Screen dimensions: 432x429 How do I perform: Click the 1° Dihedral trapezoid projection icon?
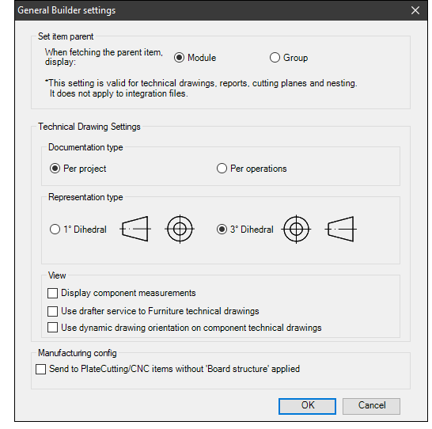pos(135,229)
